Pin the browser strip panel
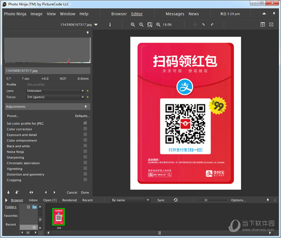 coord(268,200)
